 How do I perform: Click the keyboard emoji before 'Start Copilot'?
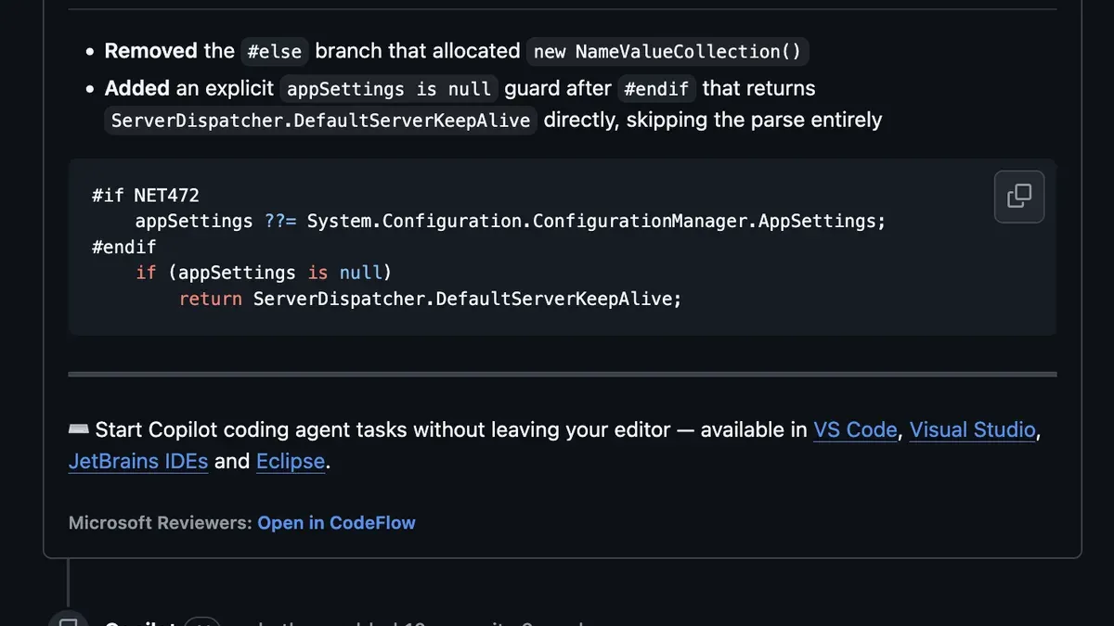[79, 429]
